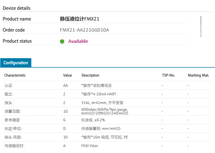
Task: Click the TSP-No. column header
Action: [x=169, y=75]
